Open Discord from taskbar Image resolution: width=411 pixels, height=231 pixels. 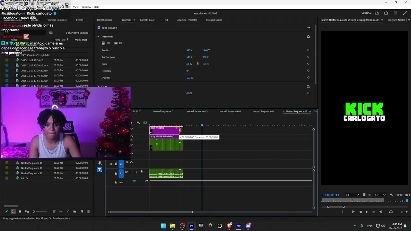coord(248,226)
